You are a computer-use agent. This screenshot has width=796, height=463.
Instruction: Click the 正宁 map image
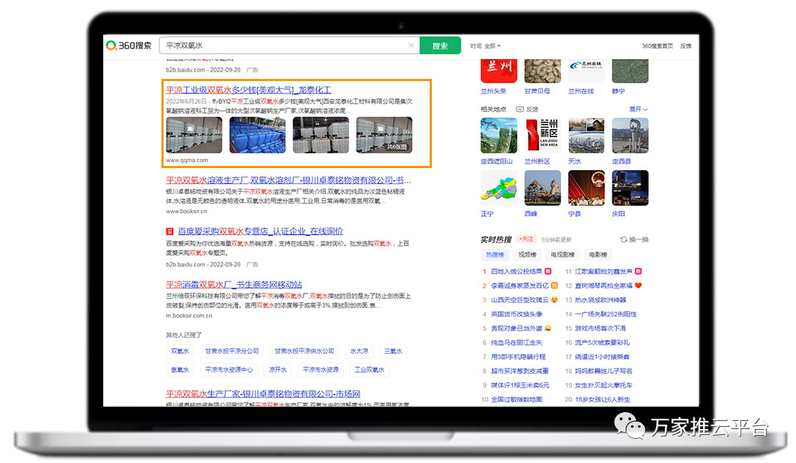(x=498, y=189)
